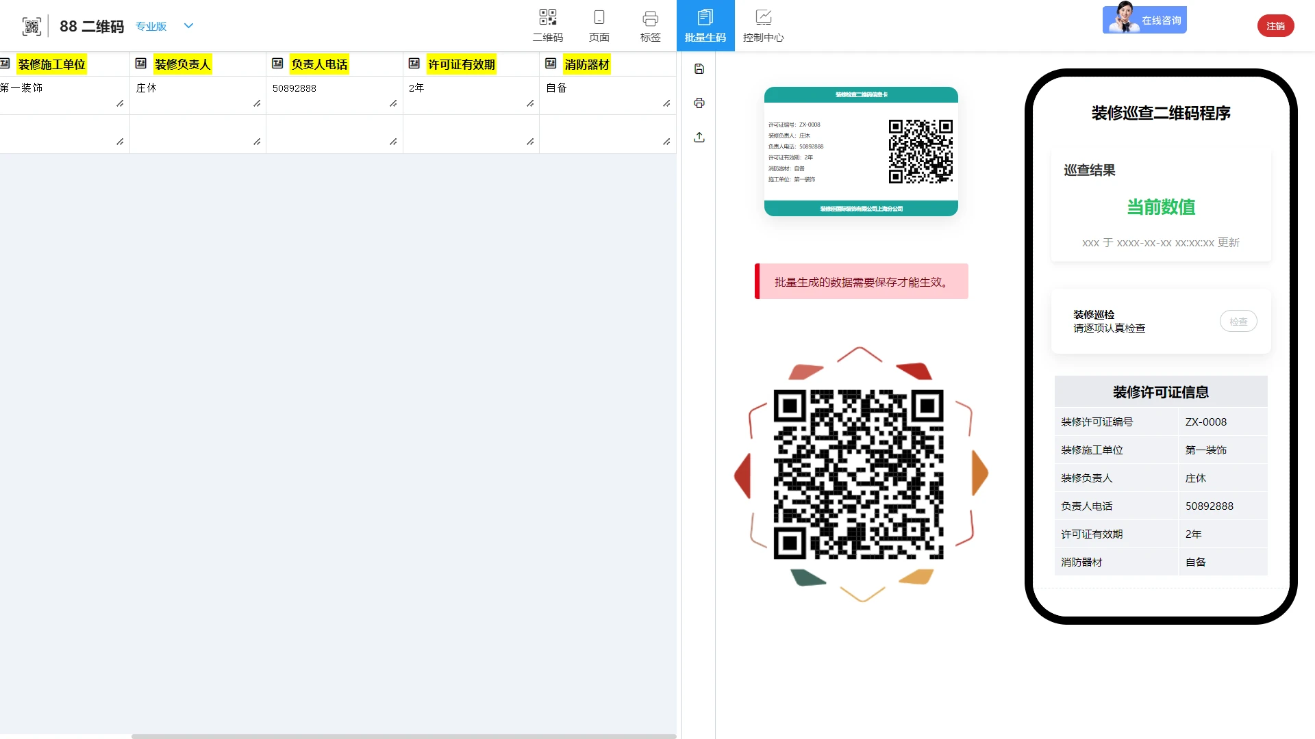Screen dimensions: 1315x739
Task: Click the 装修许可证信息 table header
Action: (x=1161, y=391)
